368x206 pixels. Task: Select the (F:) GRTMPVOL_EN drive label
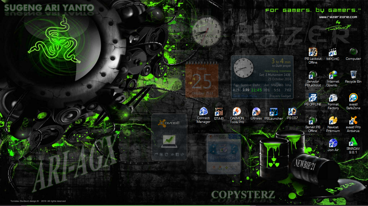click(223, 157)
